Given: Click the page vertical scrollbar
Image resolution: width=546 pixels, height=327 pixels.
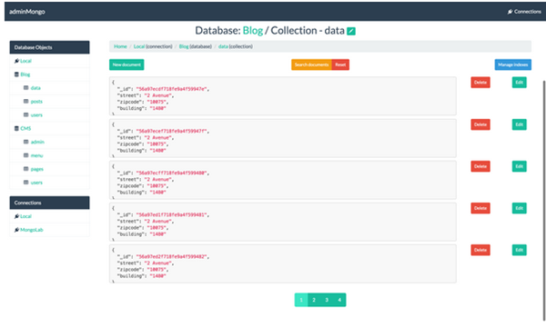Looking at the screenshot, I should 543,200.
